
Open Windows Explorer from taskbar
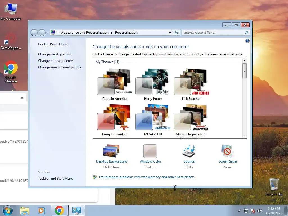pyautogui.click(x=24, y=210)
